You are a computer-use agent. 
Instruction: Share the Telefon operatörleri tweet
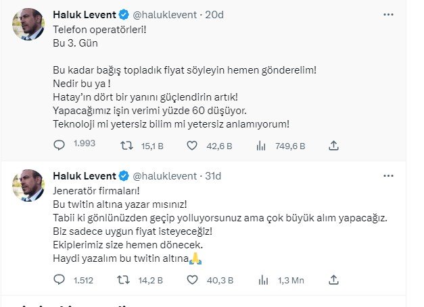(333, 144)
